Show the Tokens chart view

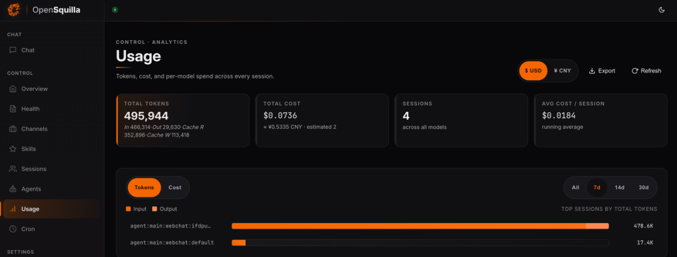coord(144,187)
